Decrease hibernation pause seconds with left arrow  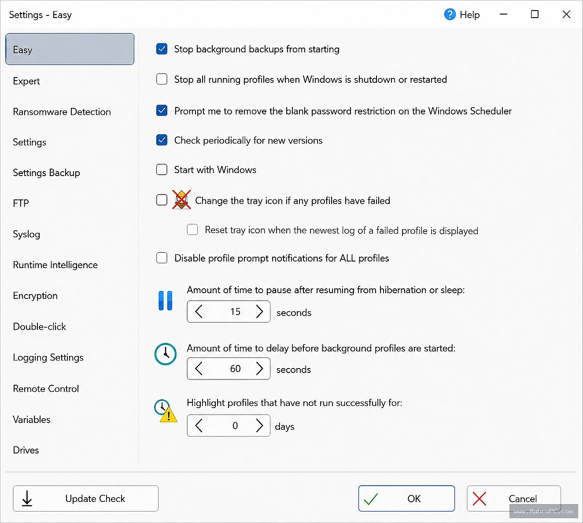click(199, 312)
